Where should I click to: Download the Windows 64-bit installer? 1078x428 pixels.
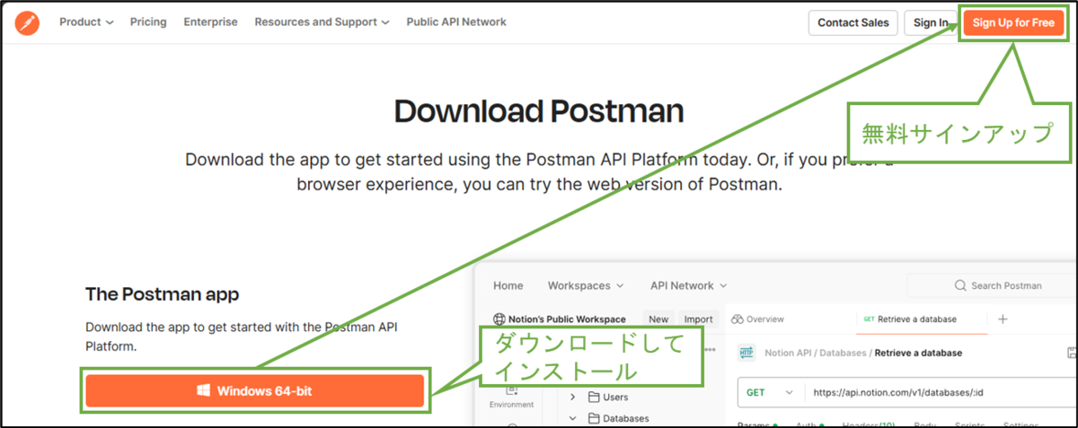(x=255, y=391)
